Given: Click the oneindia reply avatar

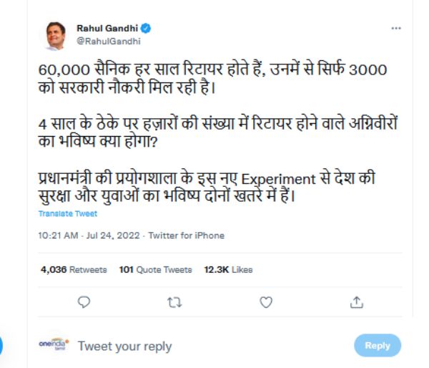Looking at the screenshot, I should click(x=54, y=345).
